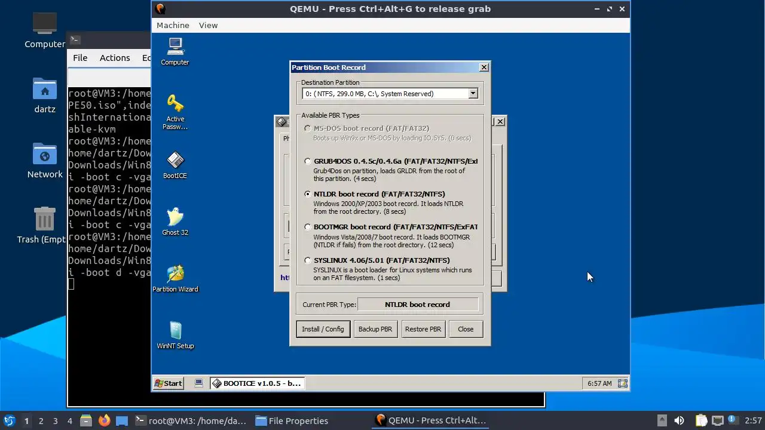Screen dimensions: 765x430
Task: Click the guest system tray icon beside clock
Action: [622, 383]
